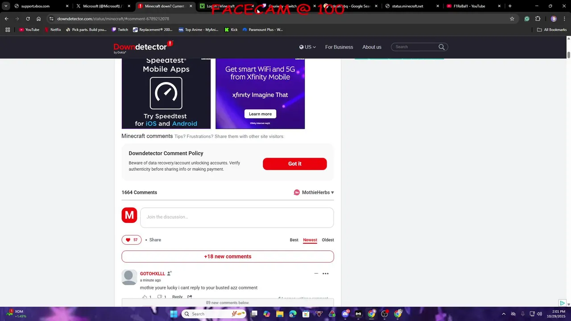Follow user GOTOHXLLL via the follow icon
571x321 pixels.
click(170, 273)
